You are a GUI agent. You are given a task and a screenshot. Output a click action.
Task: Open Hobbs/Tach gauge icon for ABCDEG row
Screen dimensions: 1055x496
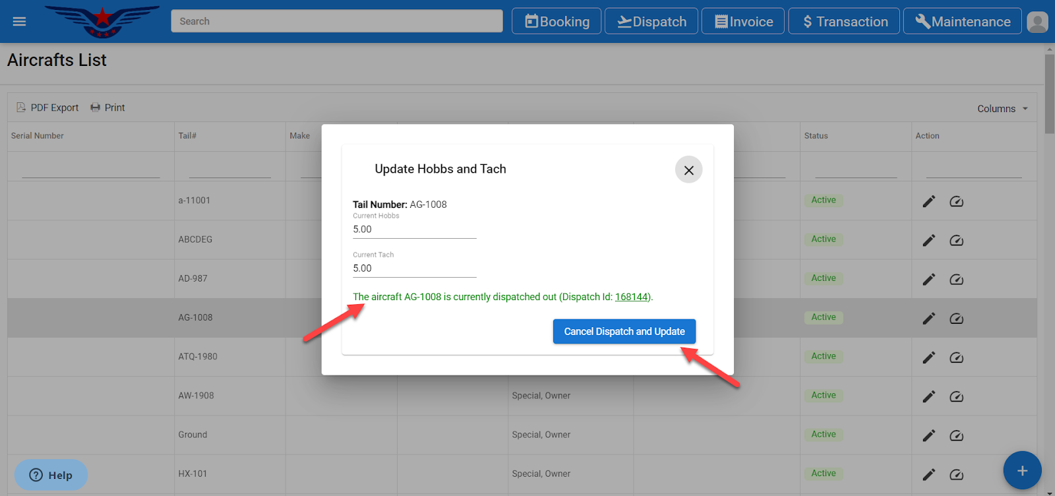(x=956, y=241)
